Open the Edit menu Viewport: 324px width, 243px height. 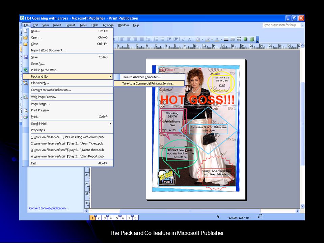pyautogui.click(x=35, y=25)
